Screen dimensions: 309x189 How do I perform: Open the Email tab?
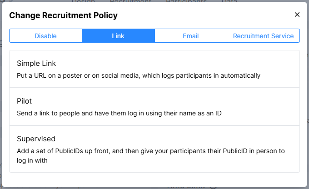click(191, 36)
